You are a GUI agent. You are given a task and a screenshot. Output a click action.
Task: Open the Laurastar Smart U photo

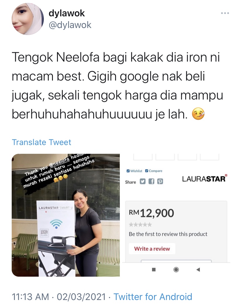pyautogui.click(x=66, y=215)
